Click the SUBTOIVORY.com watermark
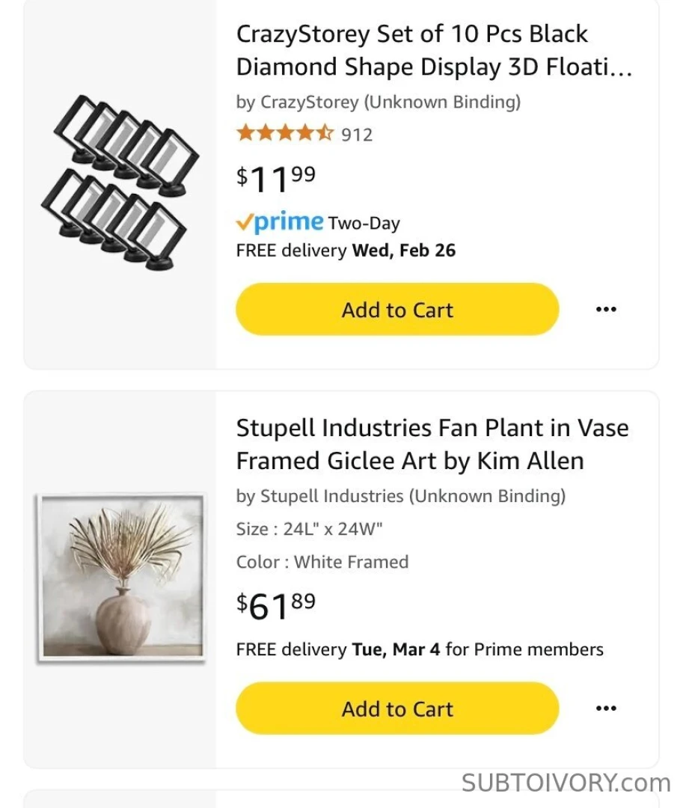 coord(566,783)
